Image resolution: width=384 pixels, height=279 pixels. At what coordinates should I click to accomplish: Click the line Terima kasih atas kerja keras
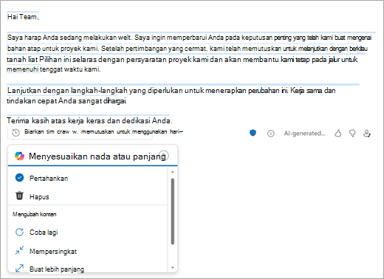[x=89, y=120]
